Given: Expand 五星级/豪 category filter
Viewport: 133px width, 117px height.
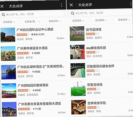Looking at the screenshot, I should 32,21.
